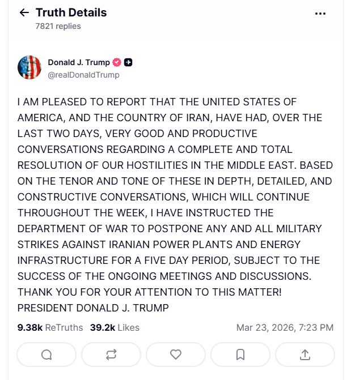Click the Truth Details heading

pyautogui.click(x=71, y=12)
